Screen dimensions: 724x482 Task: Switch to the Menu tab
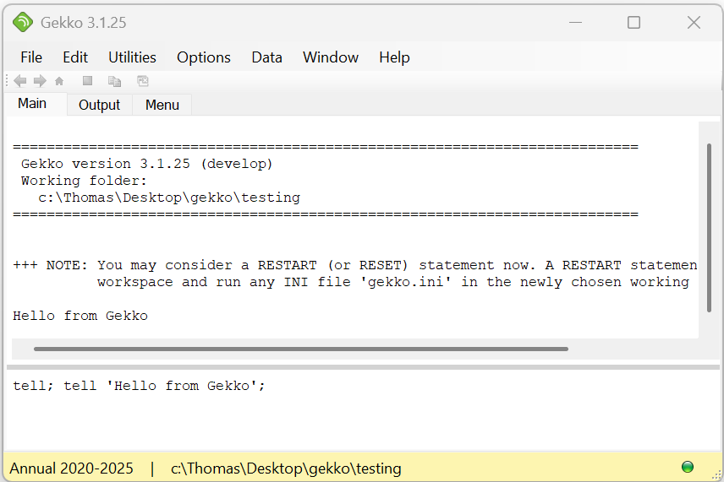point(162,105)
